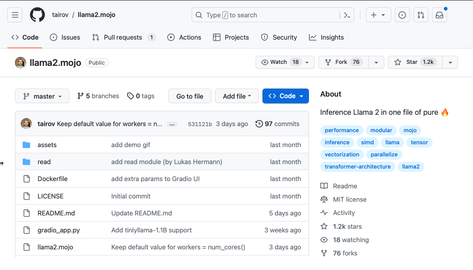Open the assets folder
This screenshot has height=270, width=473.
(47, 145)
